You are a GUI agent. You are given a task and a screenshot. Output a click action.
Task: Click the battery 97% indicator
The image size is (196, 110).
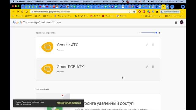tap(159, 2)
